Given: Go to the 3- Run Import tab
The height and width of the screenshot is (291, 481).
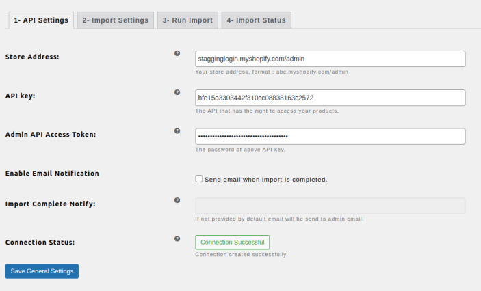Looking at the screenshot, I should pyautogui.click(x=187, y=20).
